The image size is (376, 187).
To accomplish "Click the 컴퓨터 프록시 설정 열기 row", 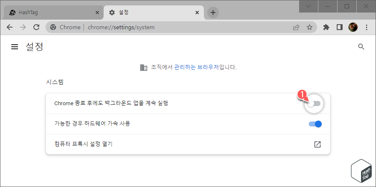I will pos(188,144).
